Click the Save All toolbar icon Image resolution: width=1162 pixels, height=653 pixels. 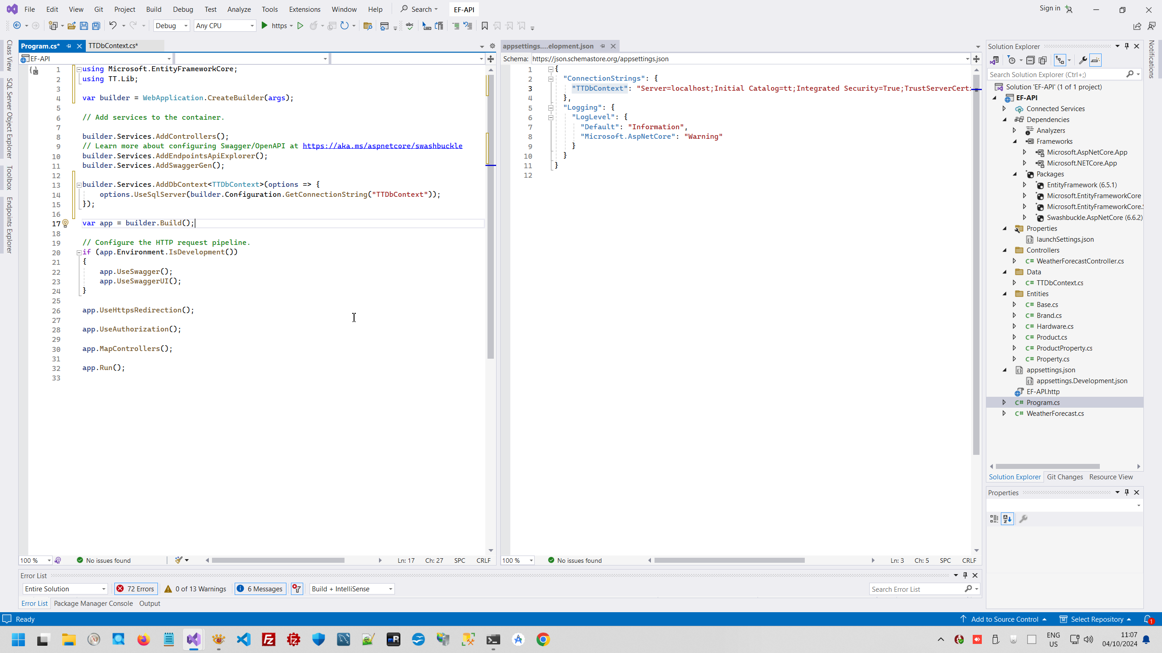coord(96,26)
